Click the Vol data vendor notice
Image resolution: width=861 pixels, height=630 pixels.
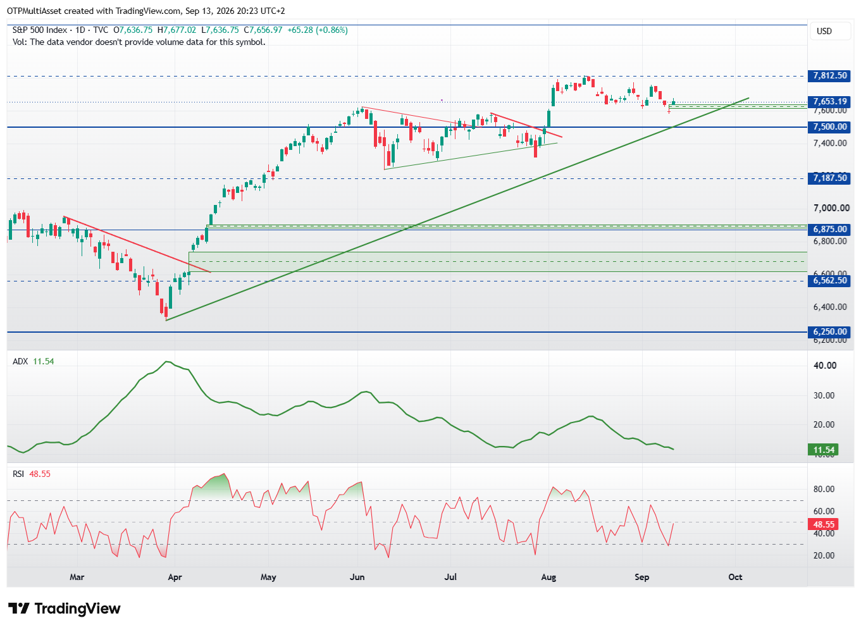139,42
